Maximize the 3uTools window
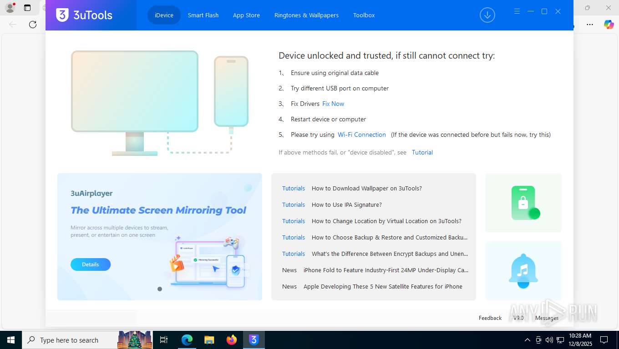The width and height of the screenshot is (619, 349). [544, 11]
